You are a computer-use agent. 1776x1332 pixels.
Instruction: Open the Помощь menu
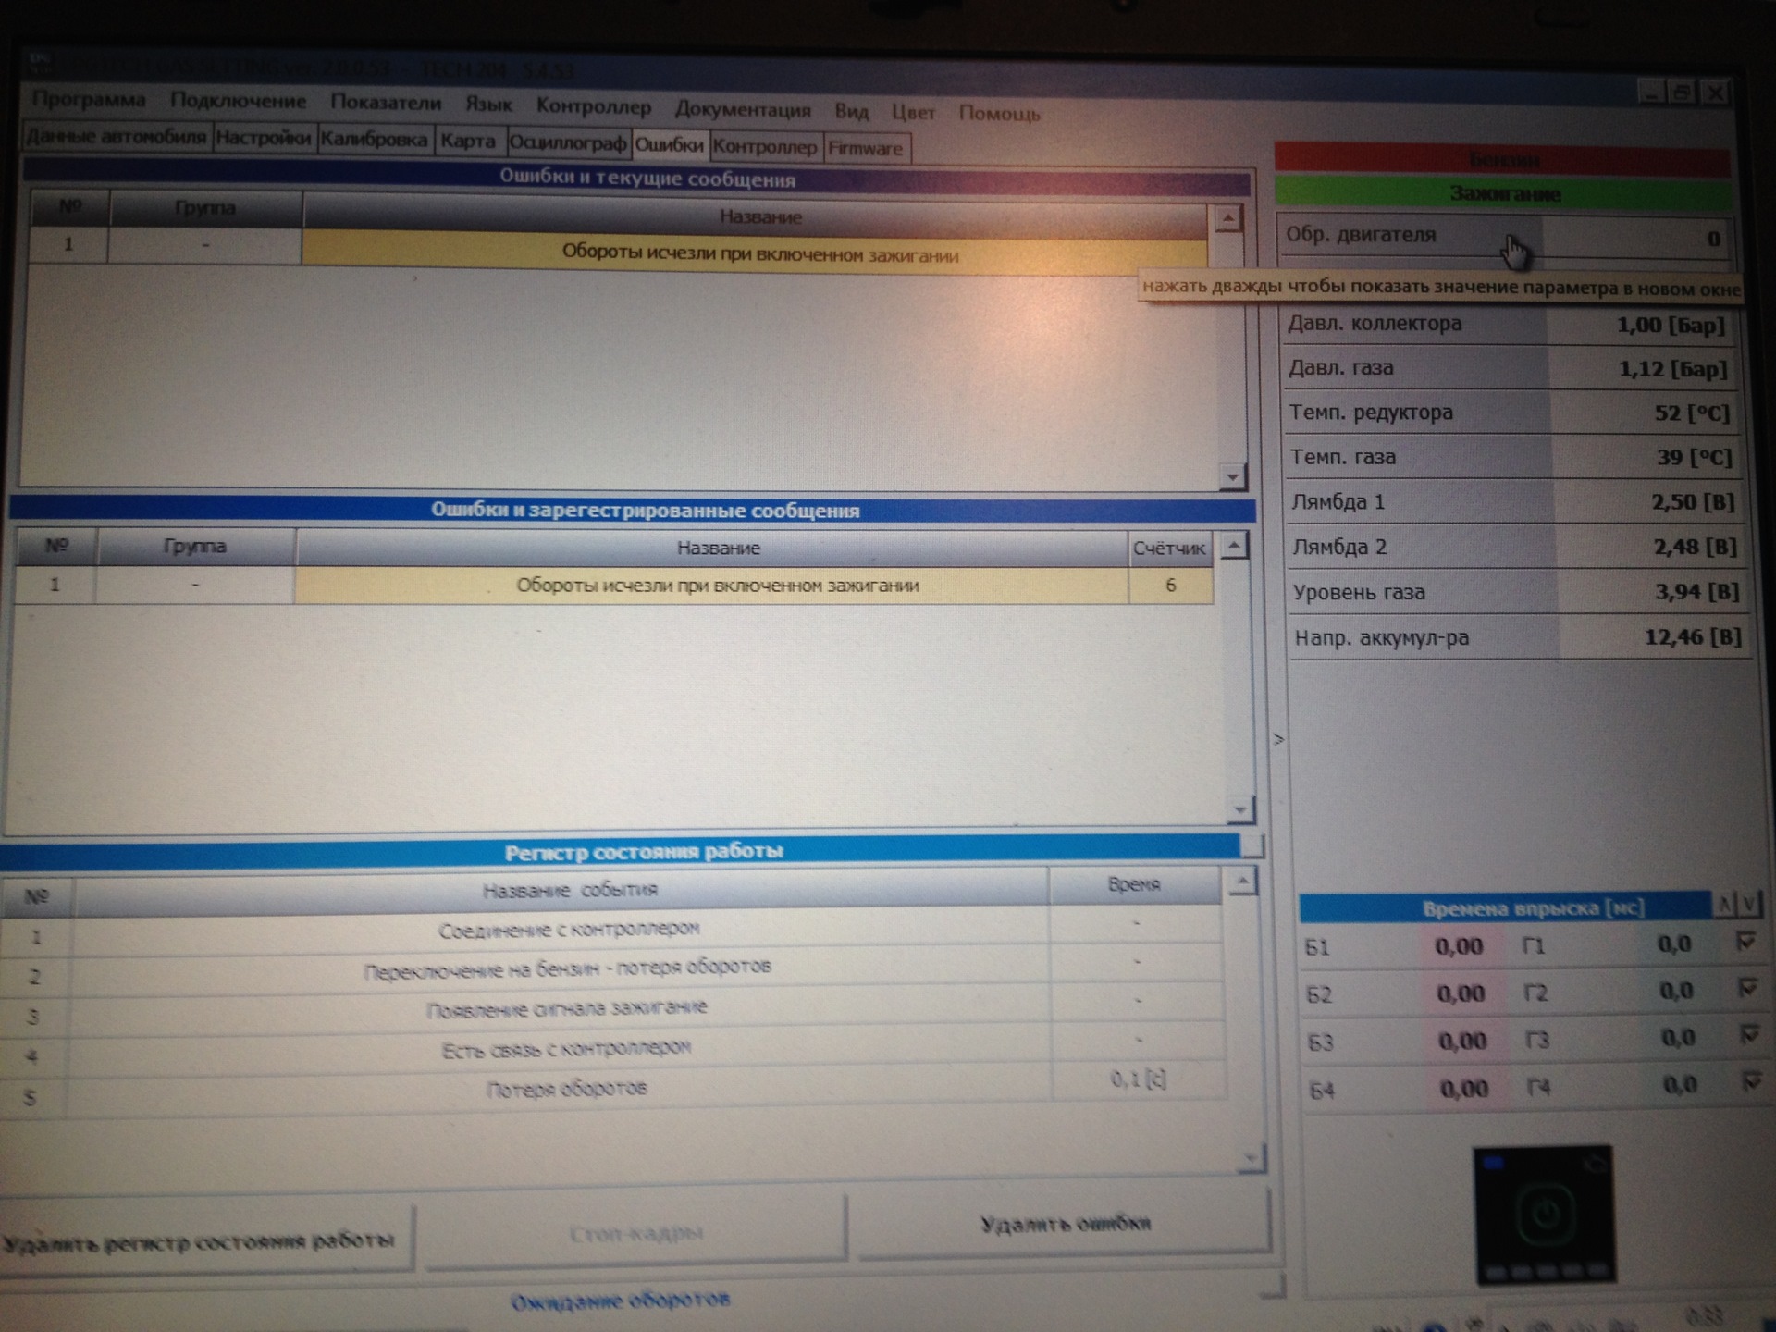click(x=999, y=113)
